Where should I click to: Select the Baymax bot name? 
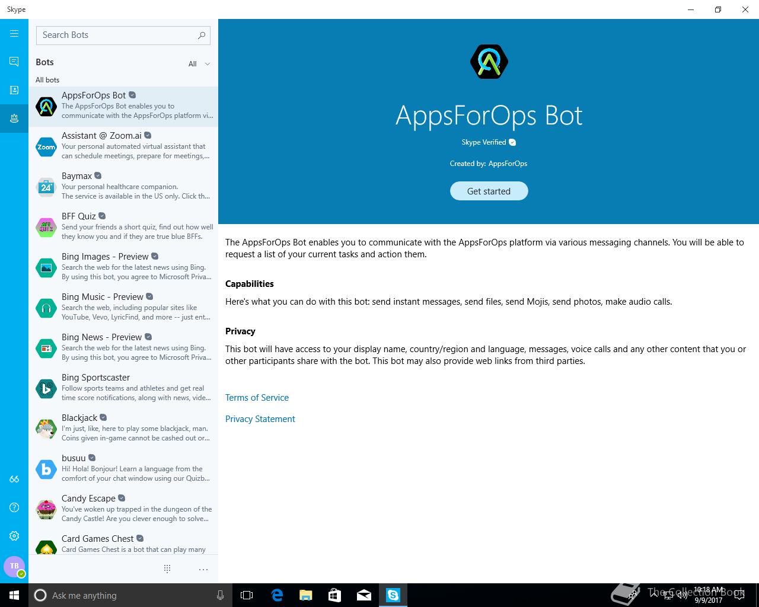pos(76,176)
